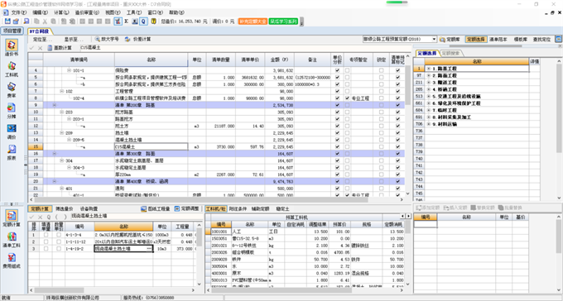Click the 放大字号 button
Screen dimensions: 563x301
(107, 39)
